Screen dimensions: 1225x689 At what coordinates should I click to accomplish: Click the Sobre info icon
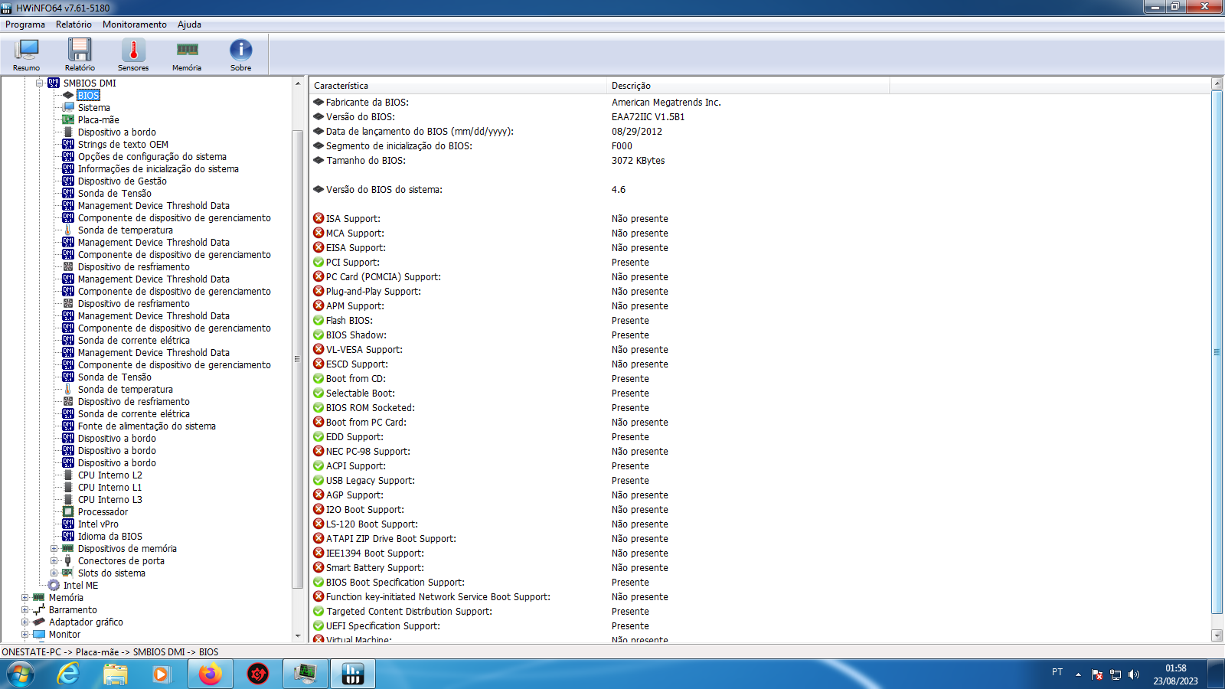click(240, 55)
